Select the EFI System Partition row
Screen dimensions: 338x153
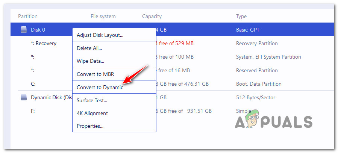click(x=268, y=57)
